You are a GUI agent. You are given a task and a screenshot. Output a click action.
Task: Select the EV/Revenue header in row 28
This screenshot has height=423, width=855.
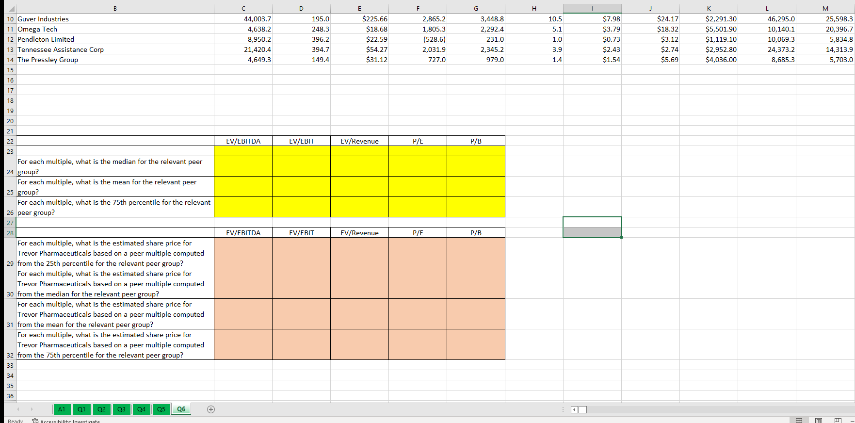[359, 233]
